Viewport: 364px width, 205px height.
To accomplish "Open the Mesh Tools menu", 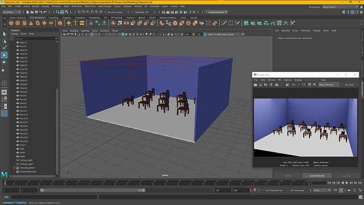I will [90, 6].
